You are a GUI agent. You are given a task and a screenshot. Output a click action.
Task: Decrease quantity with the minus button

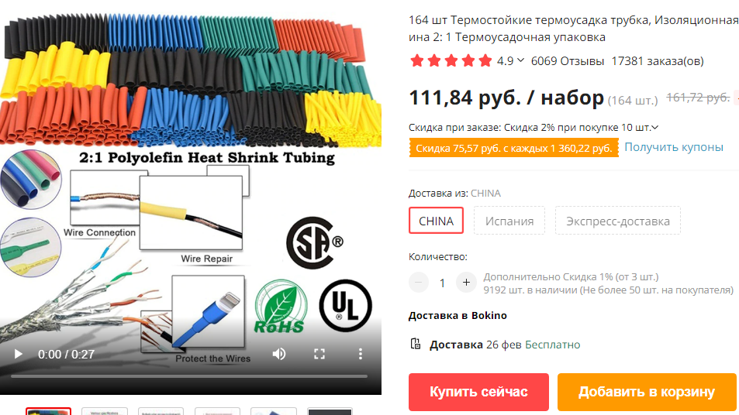click(x=419, y=283)
